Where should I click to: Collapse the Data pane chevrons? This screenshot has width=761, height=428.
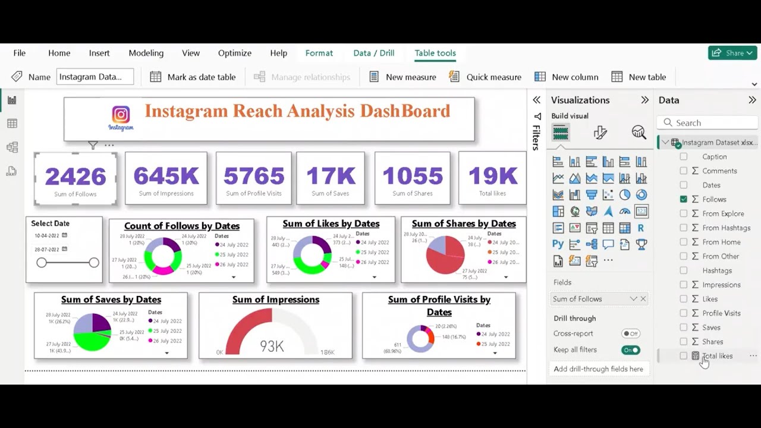click(752, 100)
